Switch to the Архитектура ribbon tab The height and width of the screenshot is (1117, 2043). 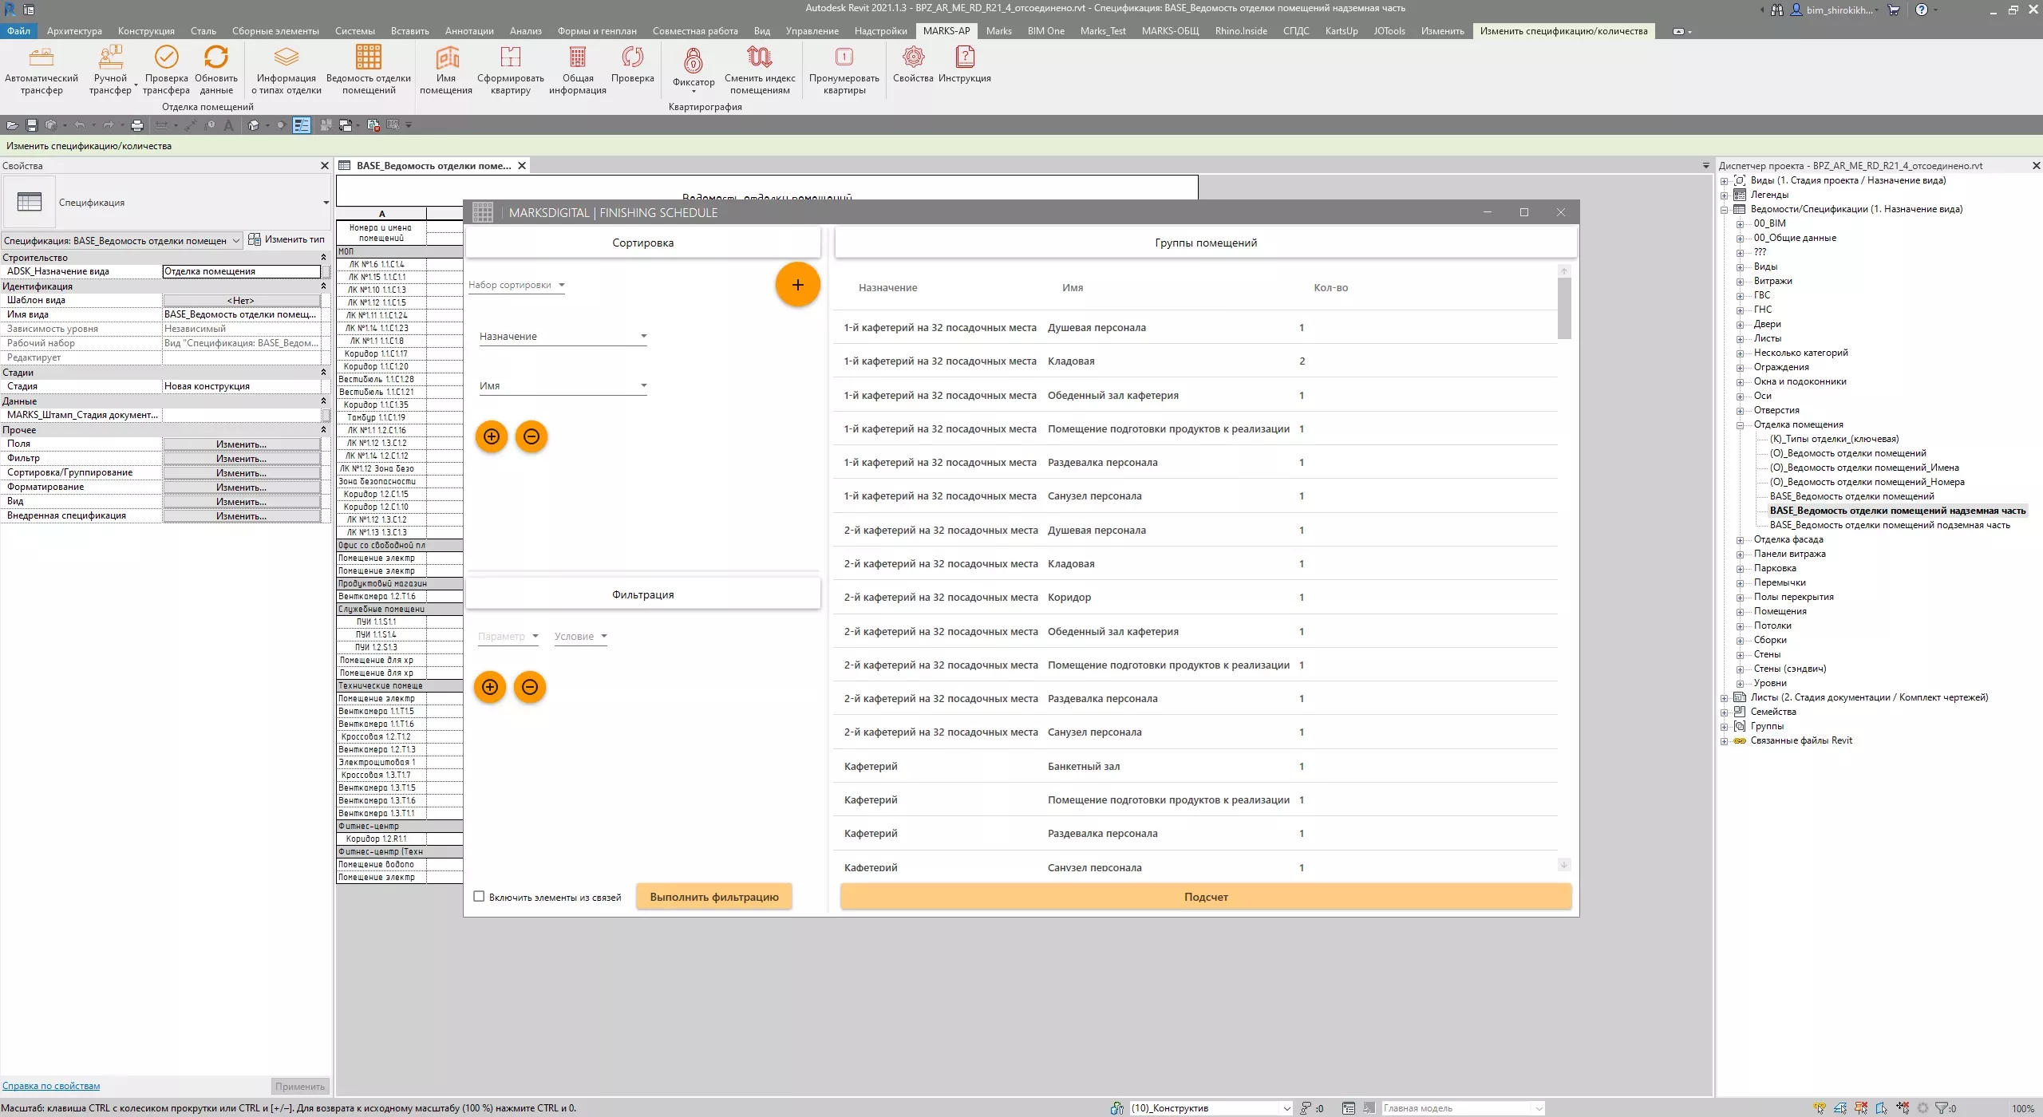click(74, 31)
